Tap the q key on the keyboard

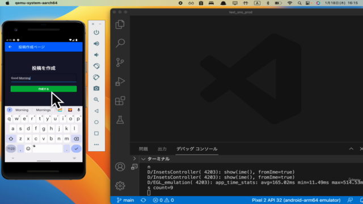pos(9,119)
